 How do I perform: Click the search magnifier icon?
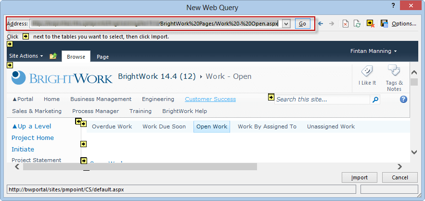(375, 100)
